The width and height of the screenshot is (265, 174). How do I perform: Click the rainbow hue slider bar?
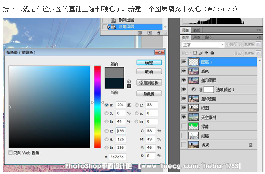pos(97,107)
